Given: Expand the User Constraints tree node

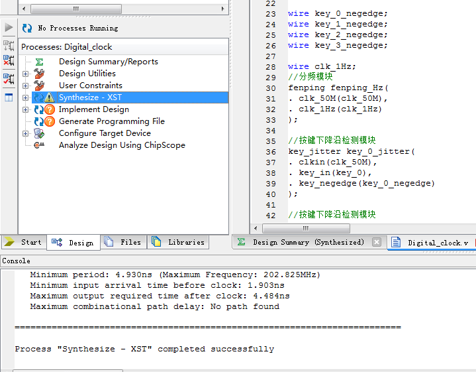Looking at the screenshot, I should tap(26, 86).
